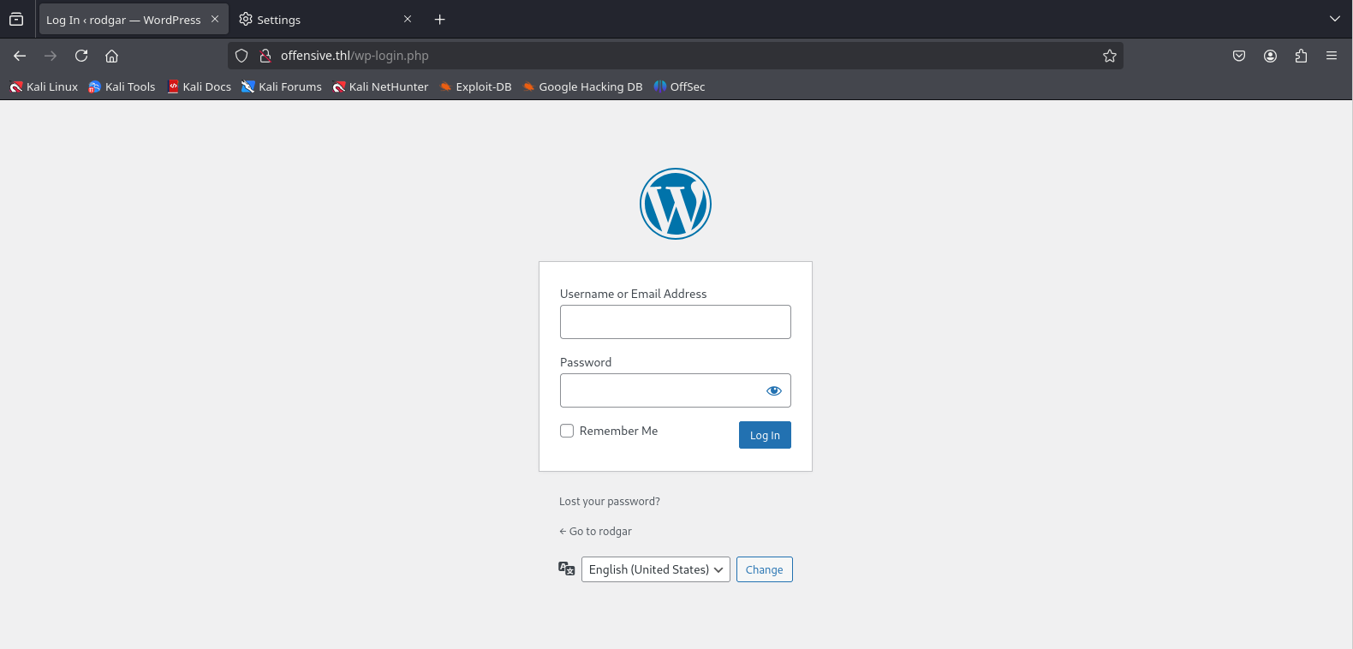Show password using the eye icon
1353x649 pixels.
(x=773, y=390)
